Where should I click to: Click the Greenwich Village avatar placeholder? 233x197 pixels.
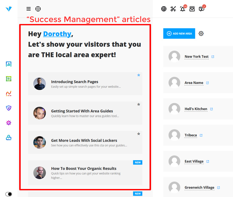tap(175, 187)
